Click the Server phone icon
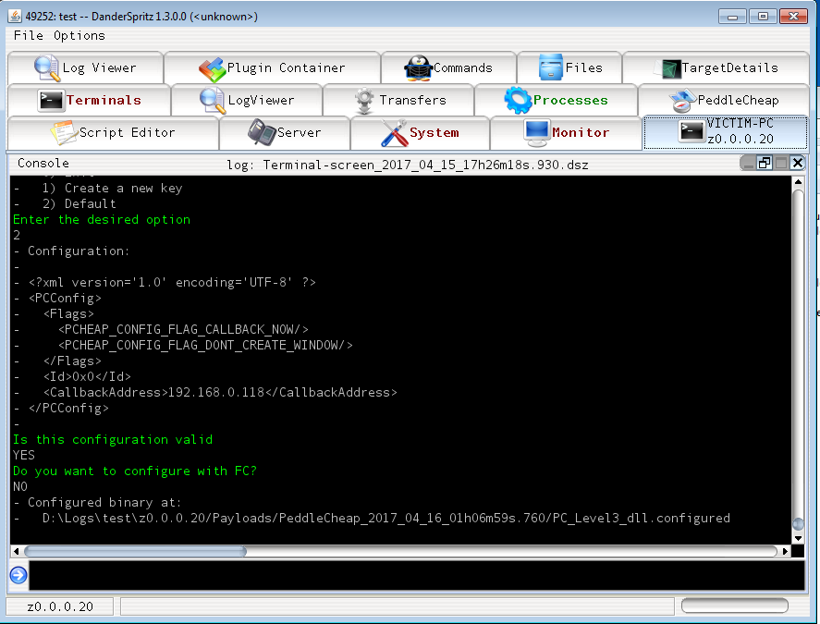 pyautogui.click(x=262, y=132)
